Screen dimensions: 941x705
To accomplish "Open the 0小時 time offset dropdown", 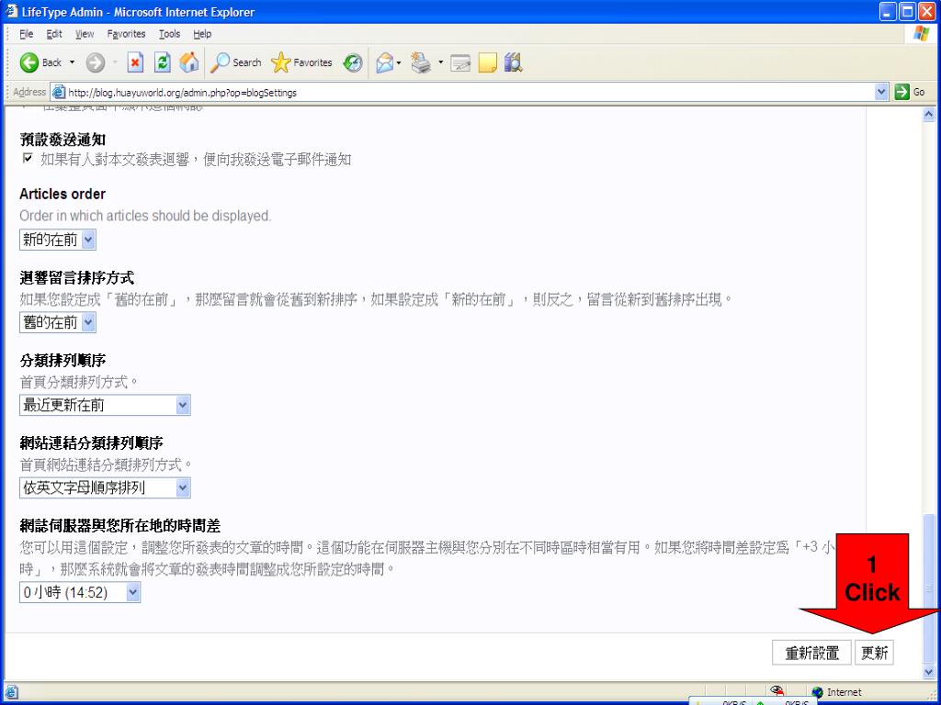I will coord(80,592).
